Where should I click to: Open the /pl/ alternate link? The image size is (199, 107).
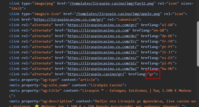point(102,63)
